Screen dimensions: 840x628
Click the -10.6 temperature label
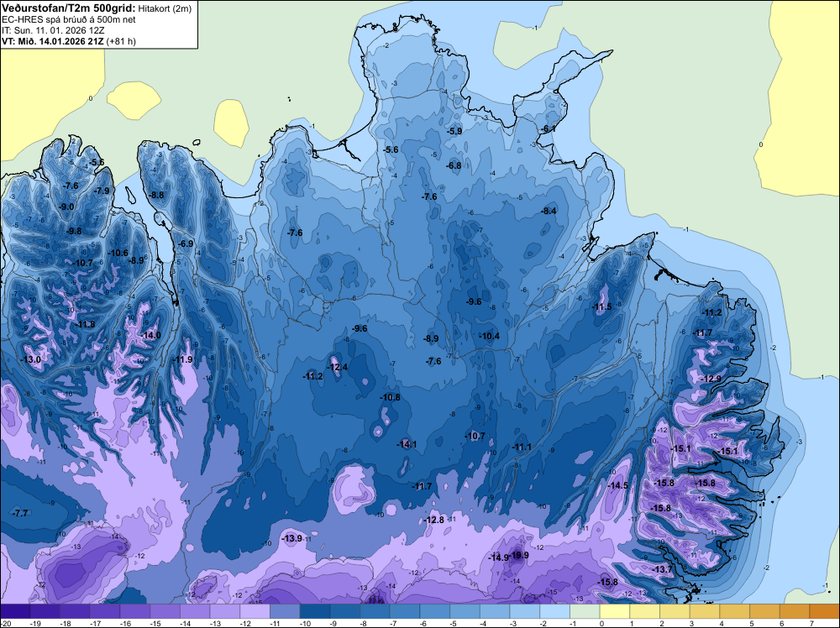pyautogui.click(x=118, y=253)
